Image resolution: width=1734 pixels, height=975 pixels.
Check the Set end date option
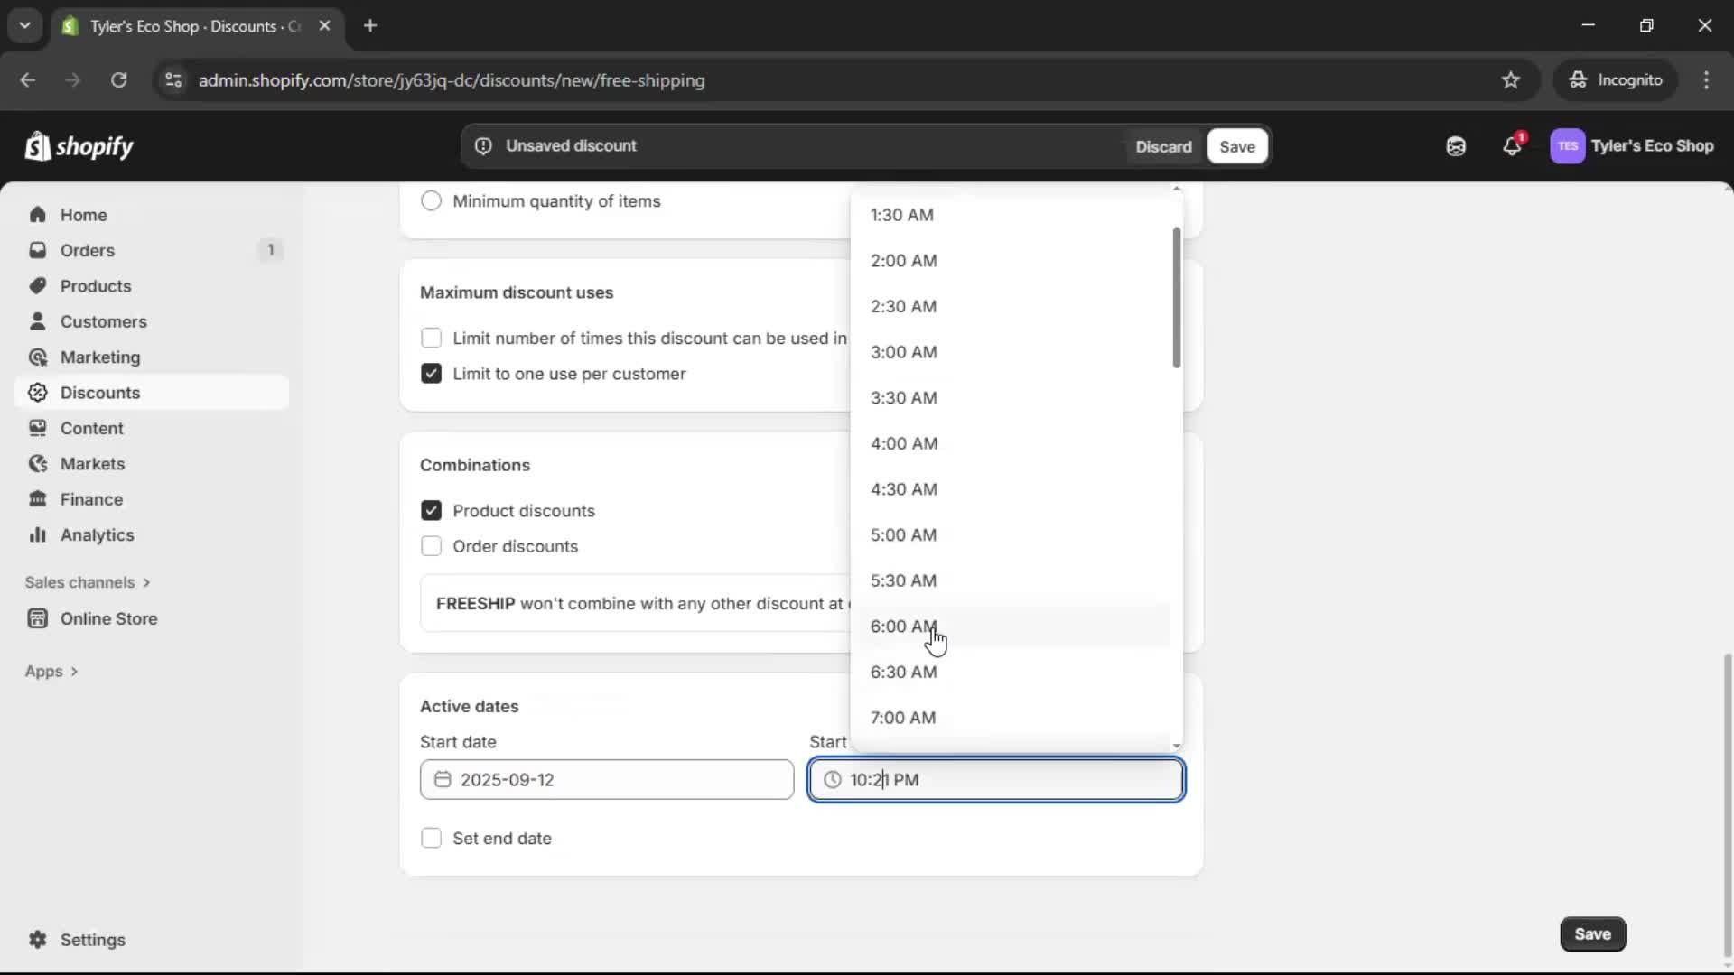click(431, 838)
